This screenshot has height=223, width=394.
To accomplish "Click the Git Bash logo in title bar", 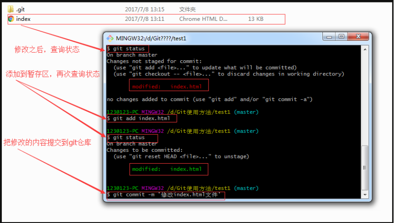I will (110, 38).
